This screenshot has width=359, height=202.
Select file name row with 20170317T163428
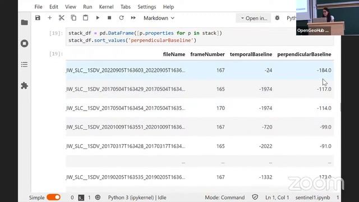(126, 146)
